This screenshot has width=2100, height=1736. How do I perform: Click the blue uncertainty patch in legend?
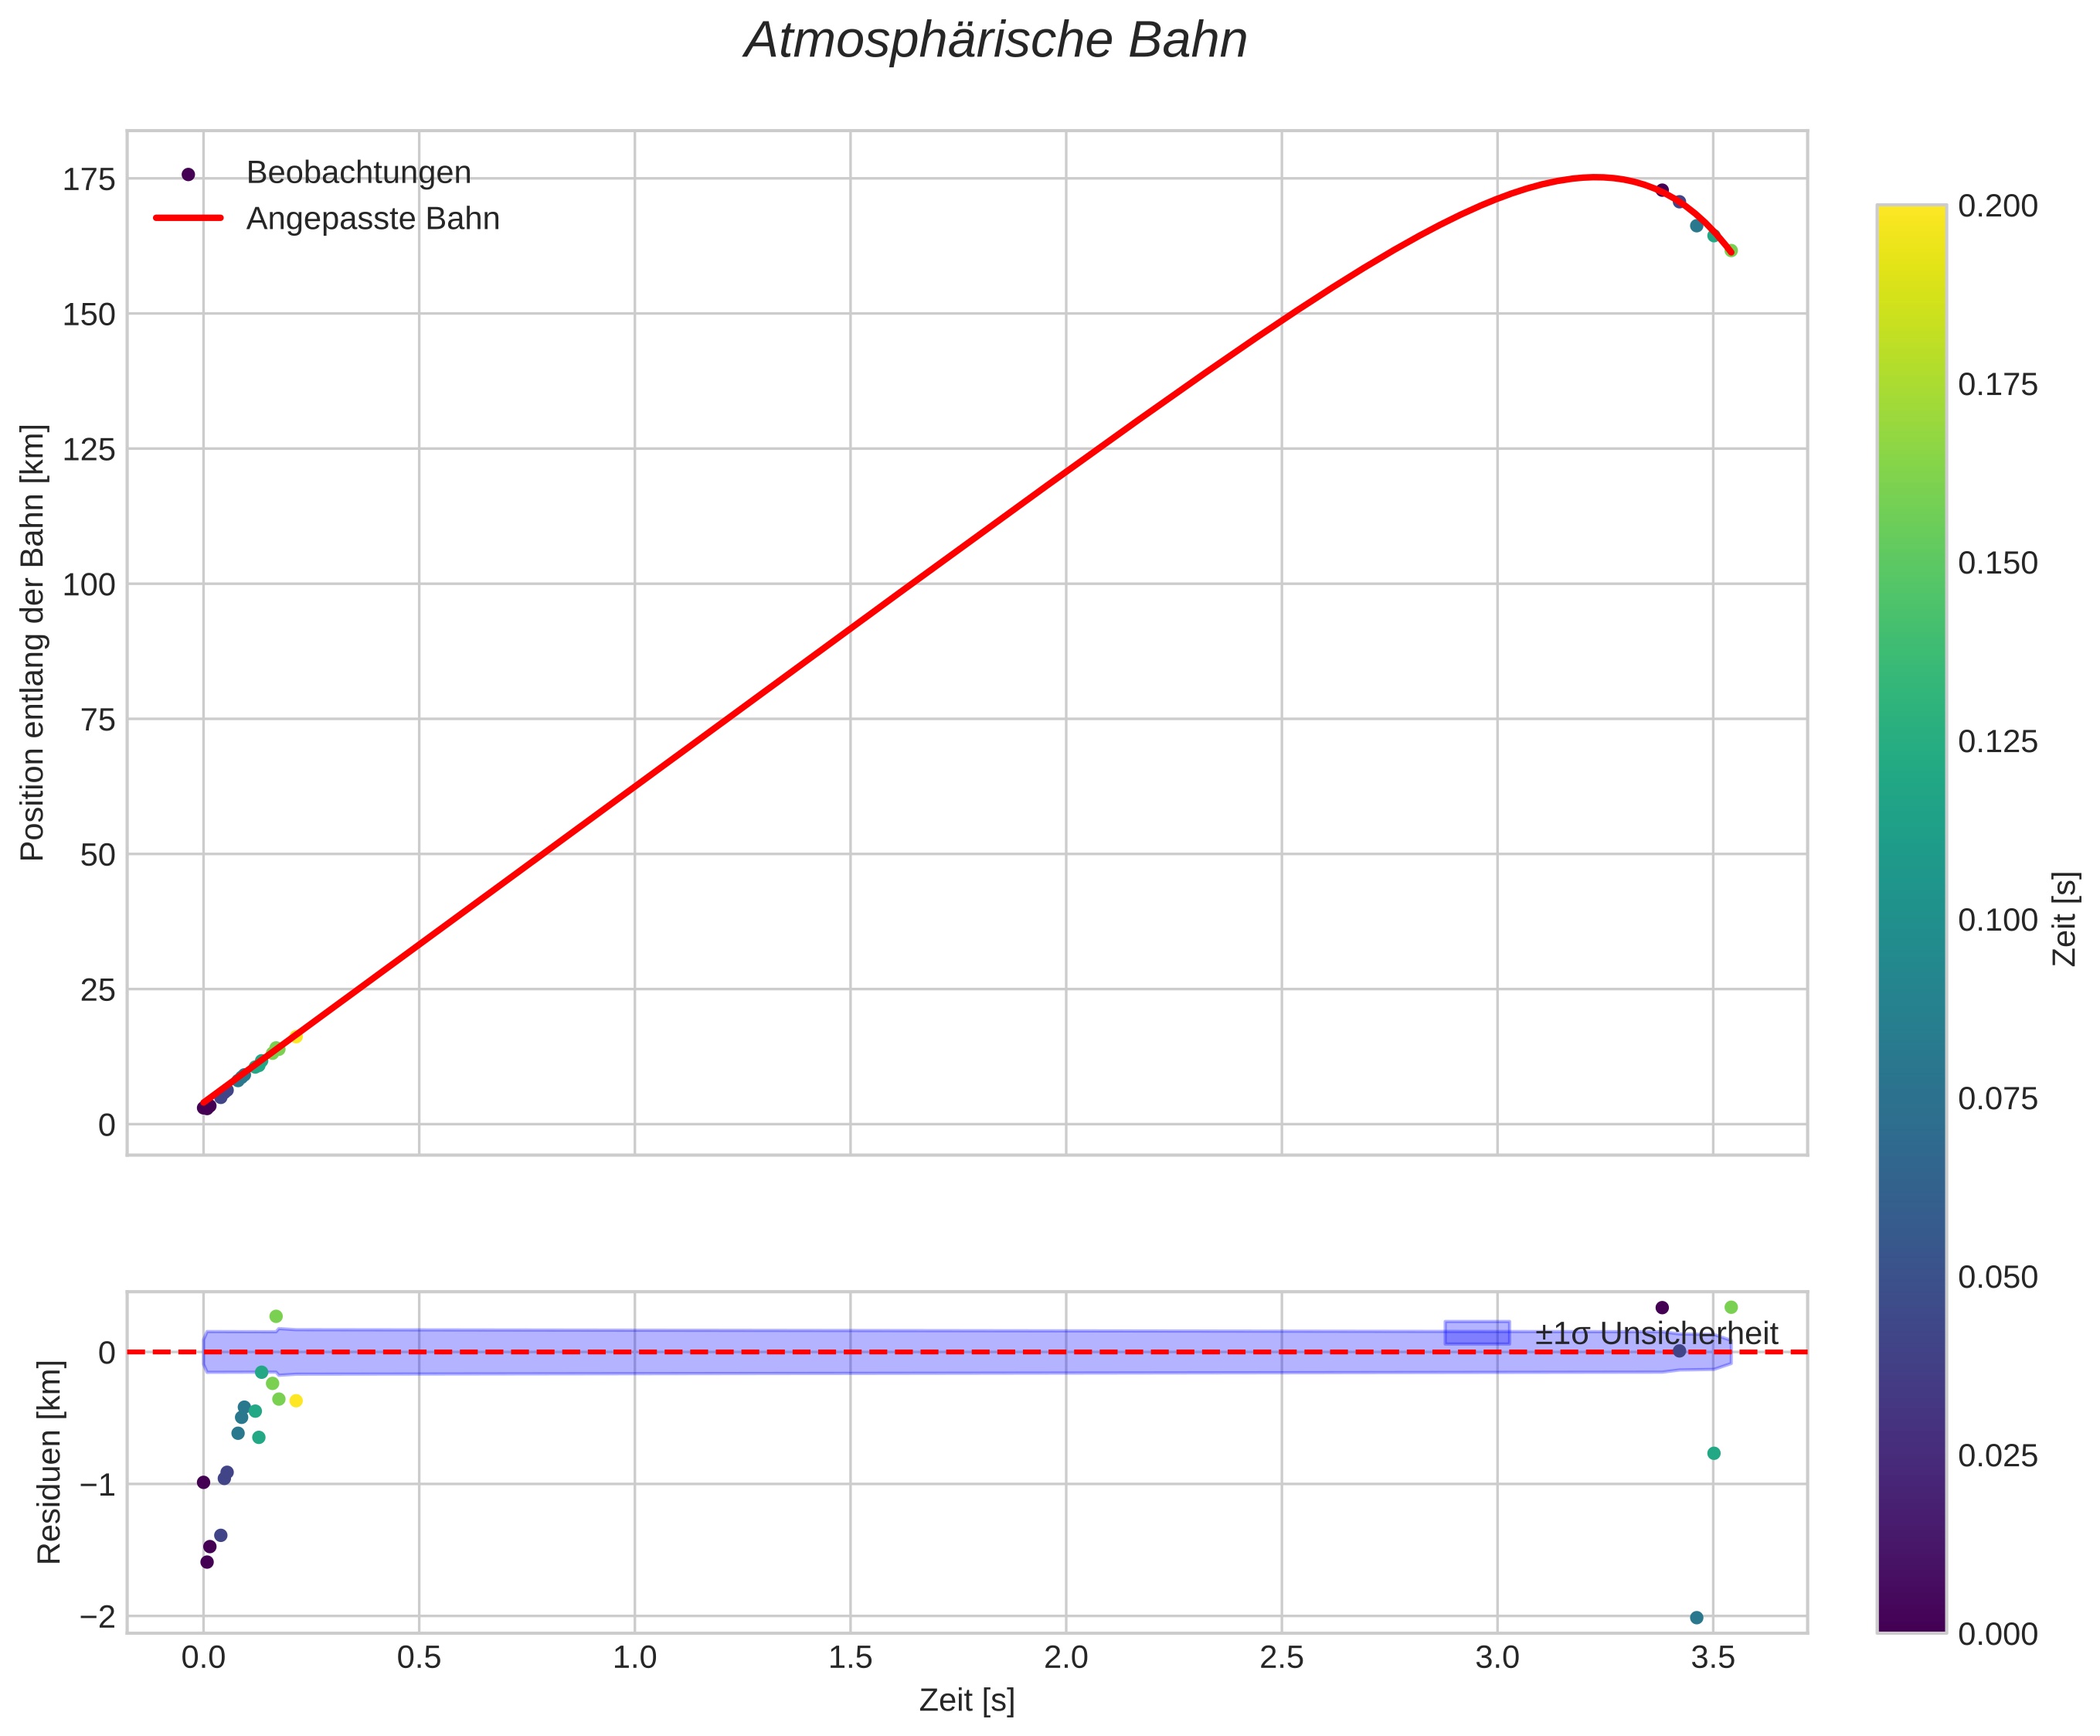[x=1476, y=1333]
